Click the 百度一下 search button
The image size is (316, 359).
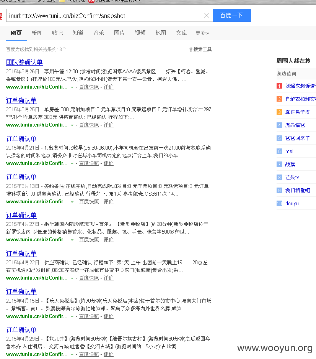[232, 15]
